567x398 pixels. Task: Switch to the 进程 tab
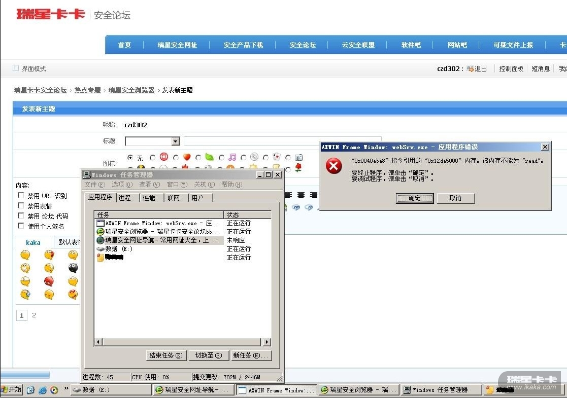pos(125,198)
